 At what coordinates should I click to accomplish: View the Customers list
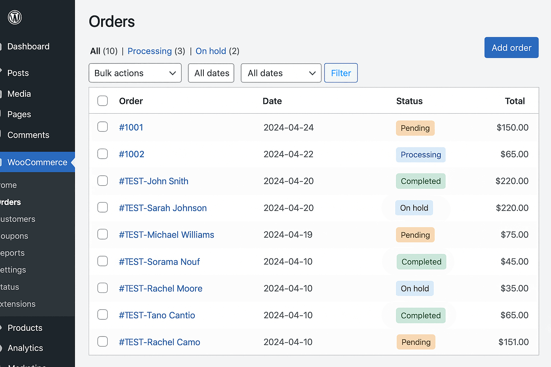point(18,219)
